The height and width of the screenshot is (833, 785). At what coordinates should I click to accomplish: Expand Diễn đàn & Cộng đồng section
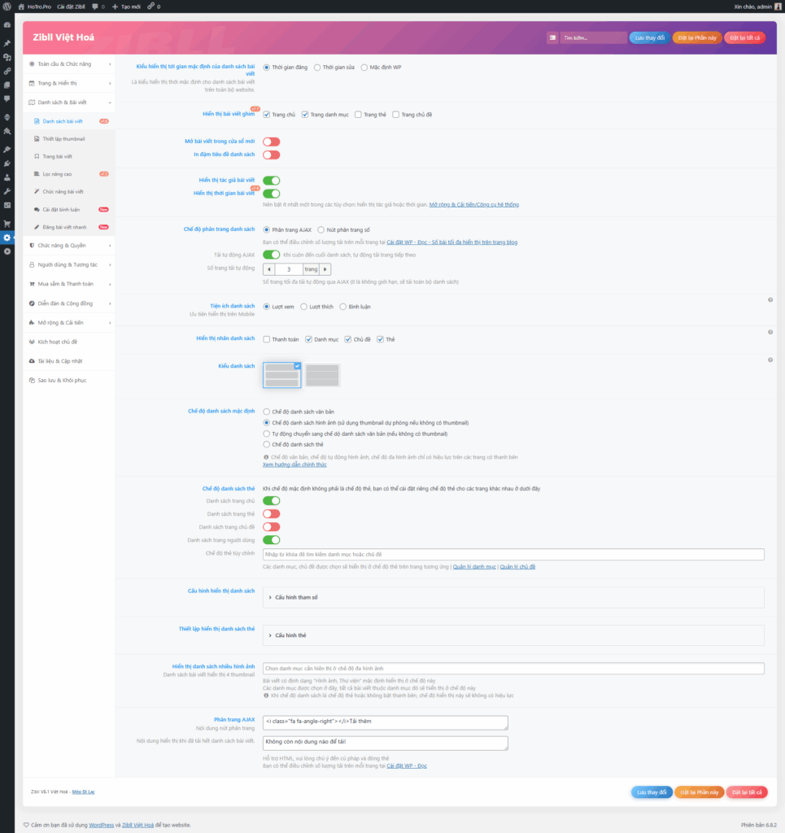[69, 303]
